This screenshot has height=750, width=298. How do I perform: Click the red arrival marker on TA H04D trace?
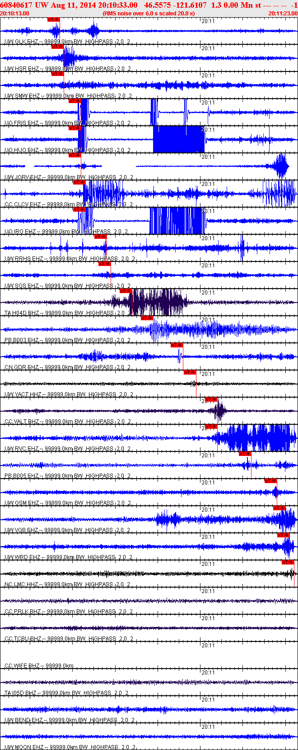click(x=126, y=291)
